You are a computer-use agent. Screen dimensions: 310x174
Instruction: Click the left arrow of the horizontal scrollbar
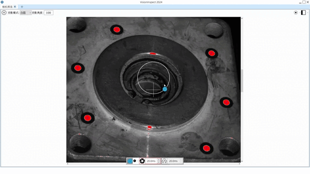tap(68, 164)
